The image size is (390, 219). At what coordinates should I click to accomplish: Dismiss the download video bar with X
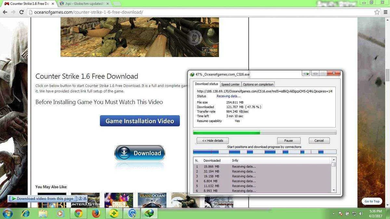(85, 198)
